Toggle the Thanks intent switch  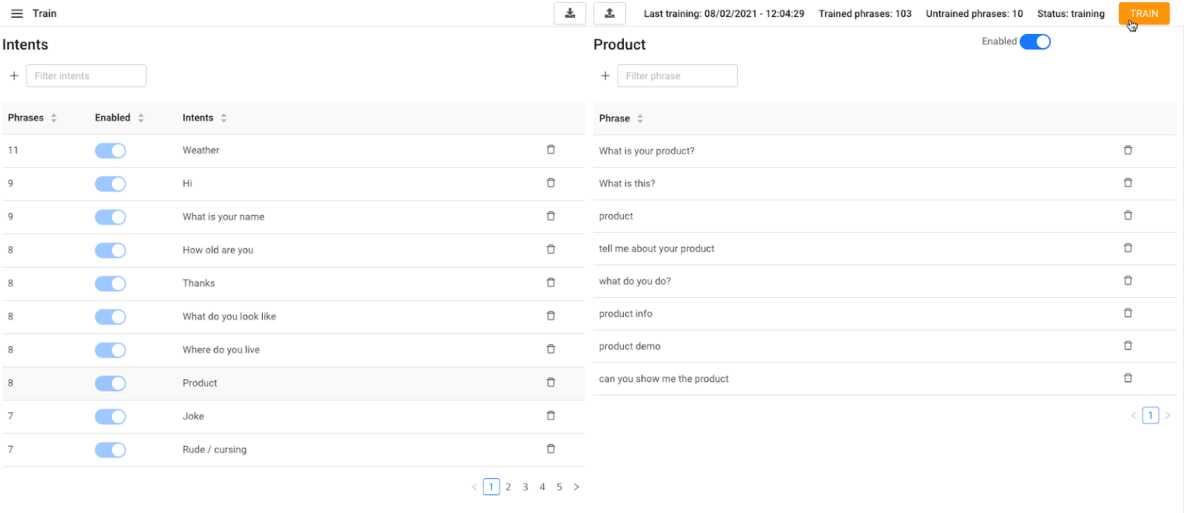[x=110, y=283]
